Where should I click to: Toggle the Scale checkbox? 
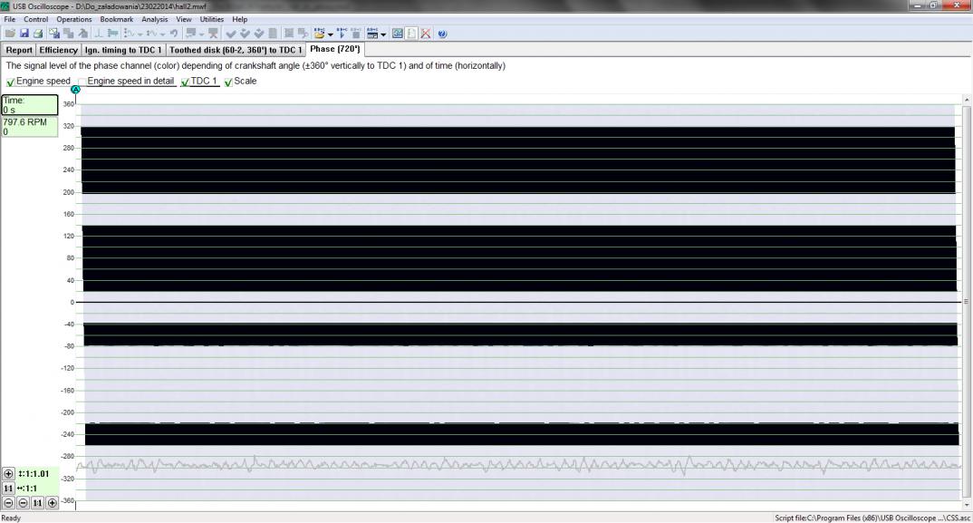228,82
